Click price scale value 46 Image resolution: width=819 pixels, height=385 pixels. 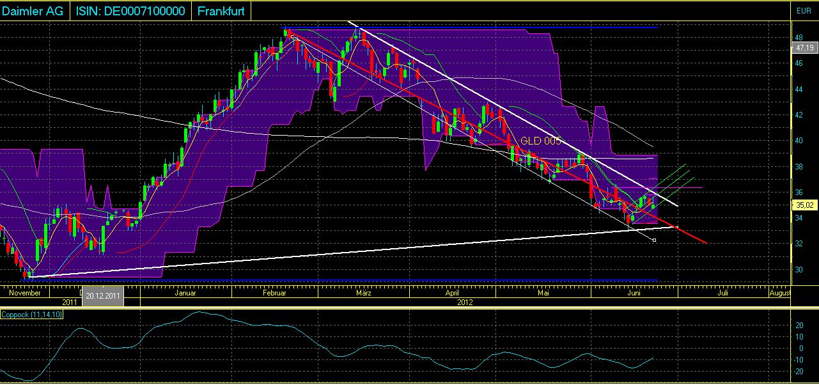(x=799, y=63)
